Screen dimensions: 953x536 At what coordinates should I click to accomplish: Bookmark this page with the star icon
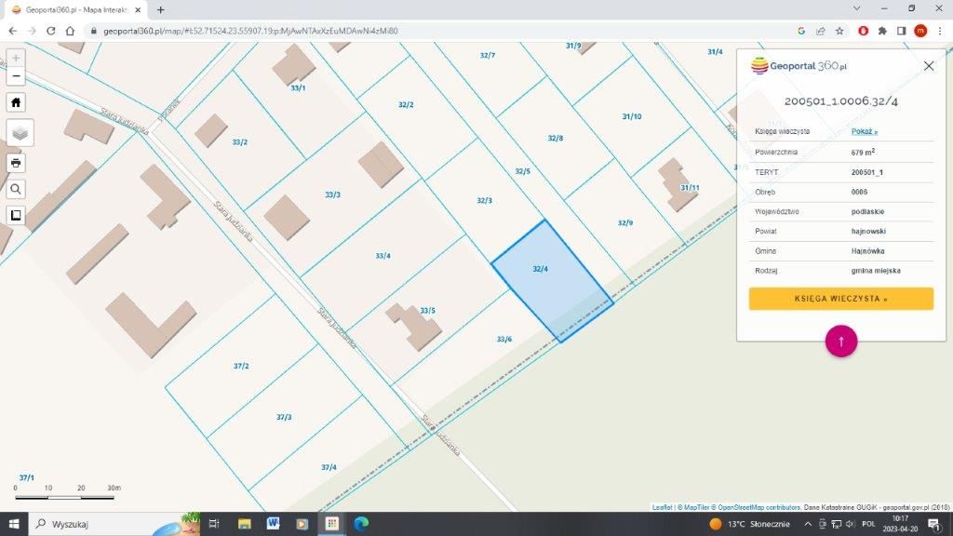[839, 31]
